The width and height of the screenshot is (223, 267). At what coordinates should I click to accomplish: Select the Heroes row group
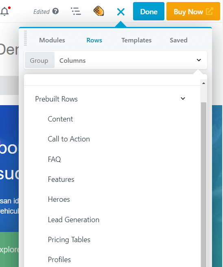pos(59,199)
